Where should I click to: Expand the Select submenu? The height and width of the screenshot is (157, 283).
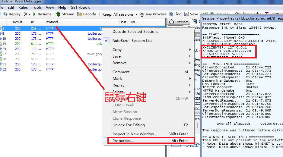(x=148, y=92)
